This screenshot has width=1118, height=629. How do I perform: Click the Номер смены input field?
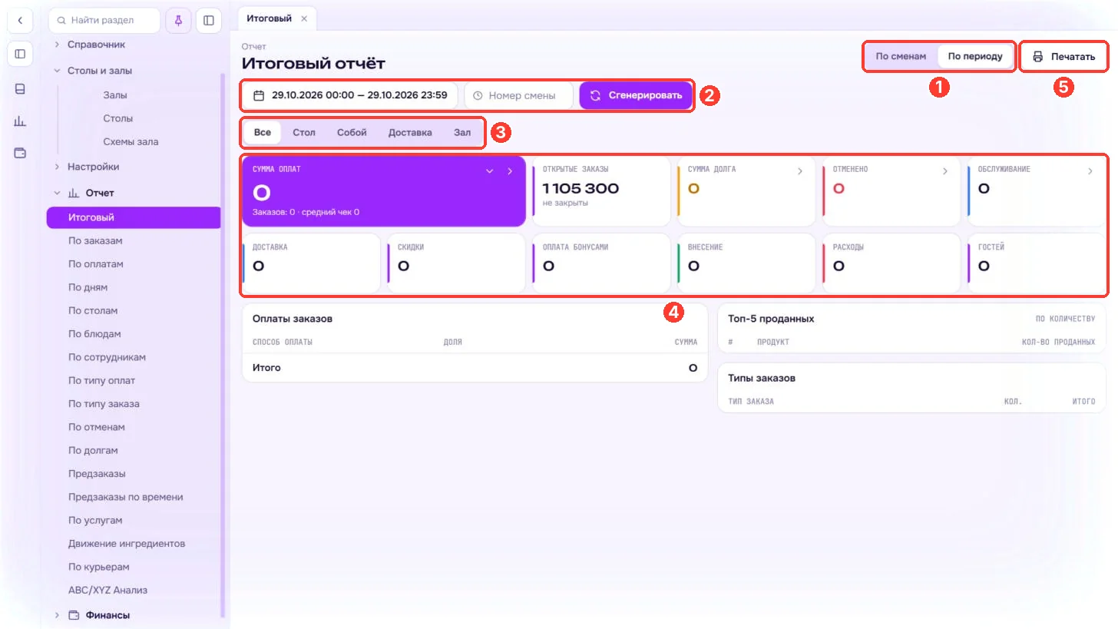[518, 96]
